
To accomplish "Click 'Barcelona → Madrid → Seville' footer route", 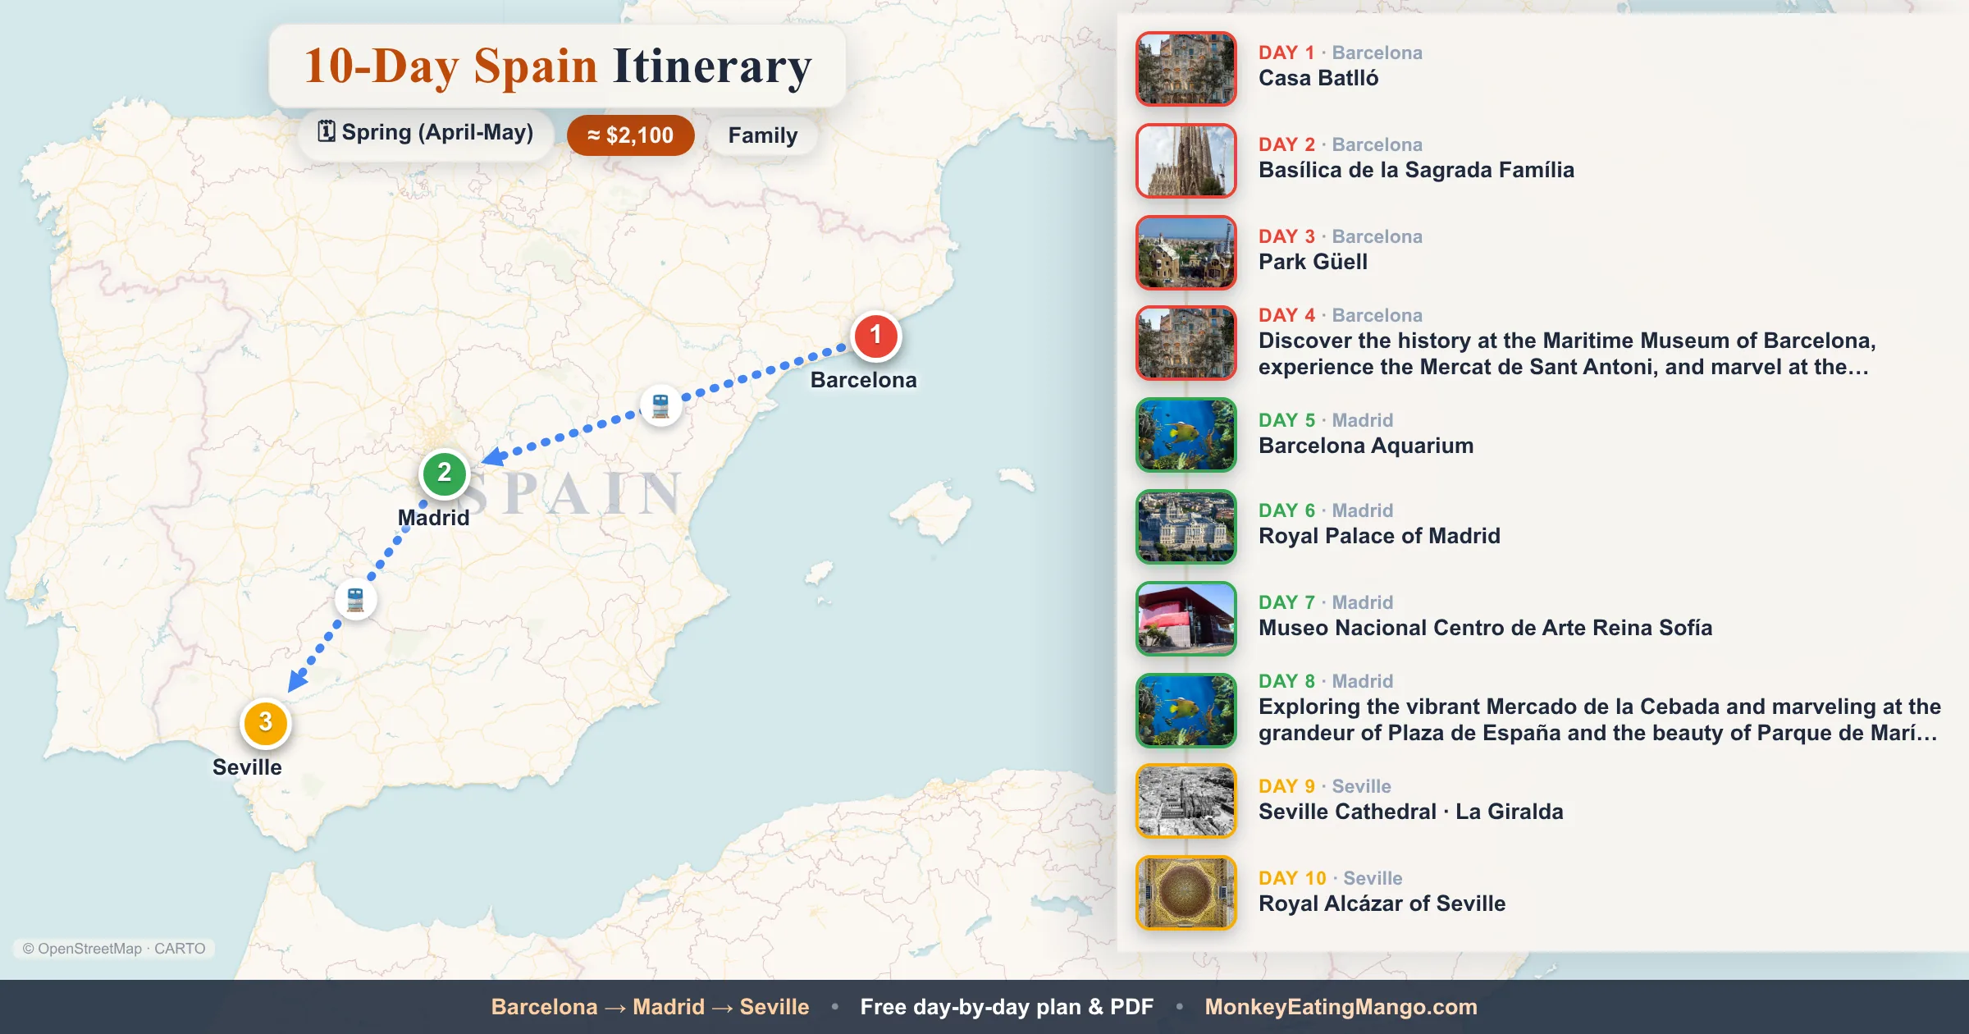I will [x=650, y=1007].
